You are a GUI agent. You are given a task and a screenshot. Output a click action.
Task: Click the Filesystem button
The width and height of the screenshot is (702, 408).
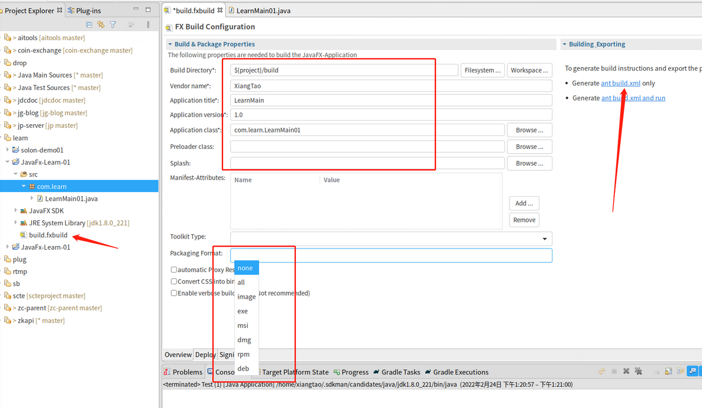483,70
